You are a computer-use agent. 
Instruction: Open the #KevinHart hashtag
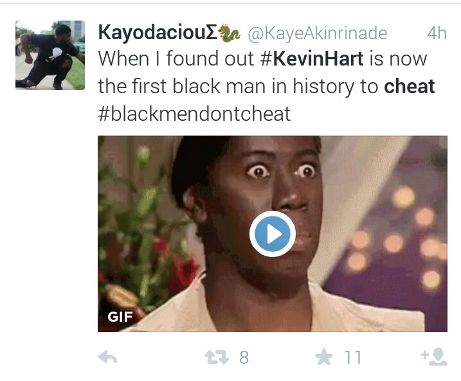312,58
